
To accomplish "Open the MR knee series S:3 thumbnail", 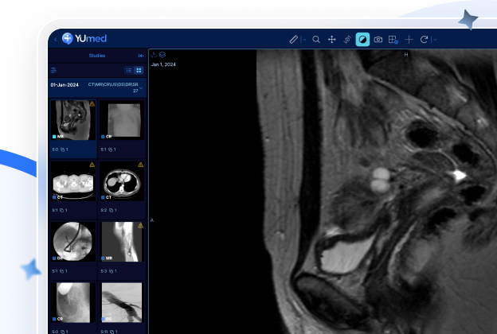I will [122, 242].
